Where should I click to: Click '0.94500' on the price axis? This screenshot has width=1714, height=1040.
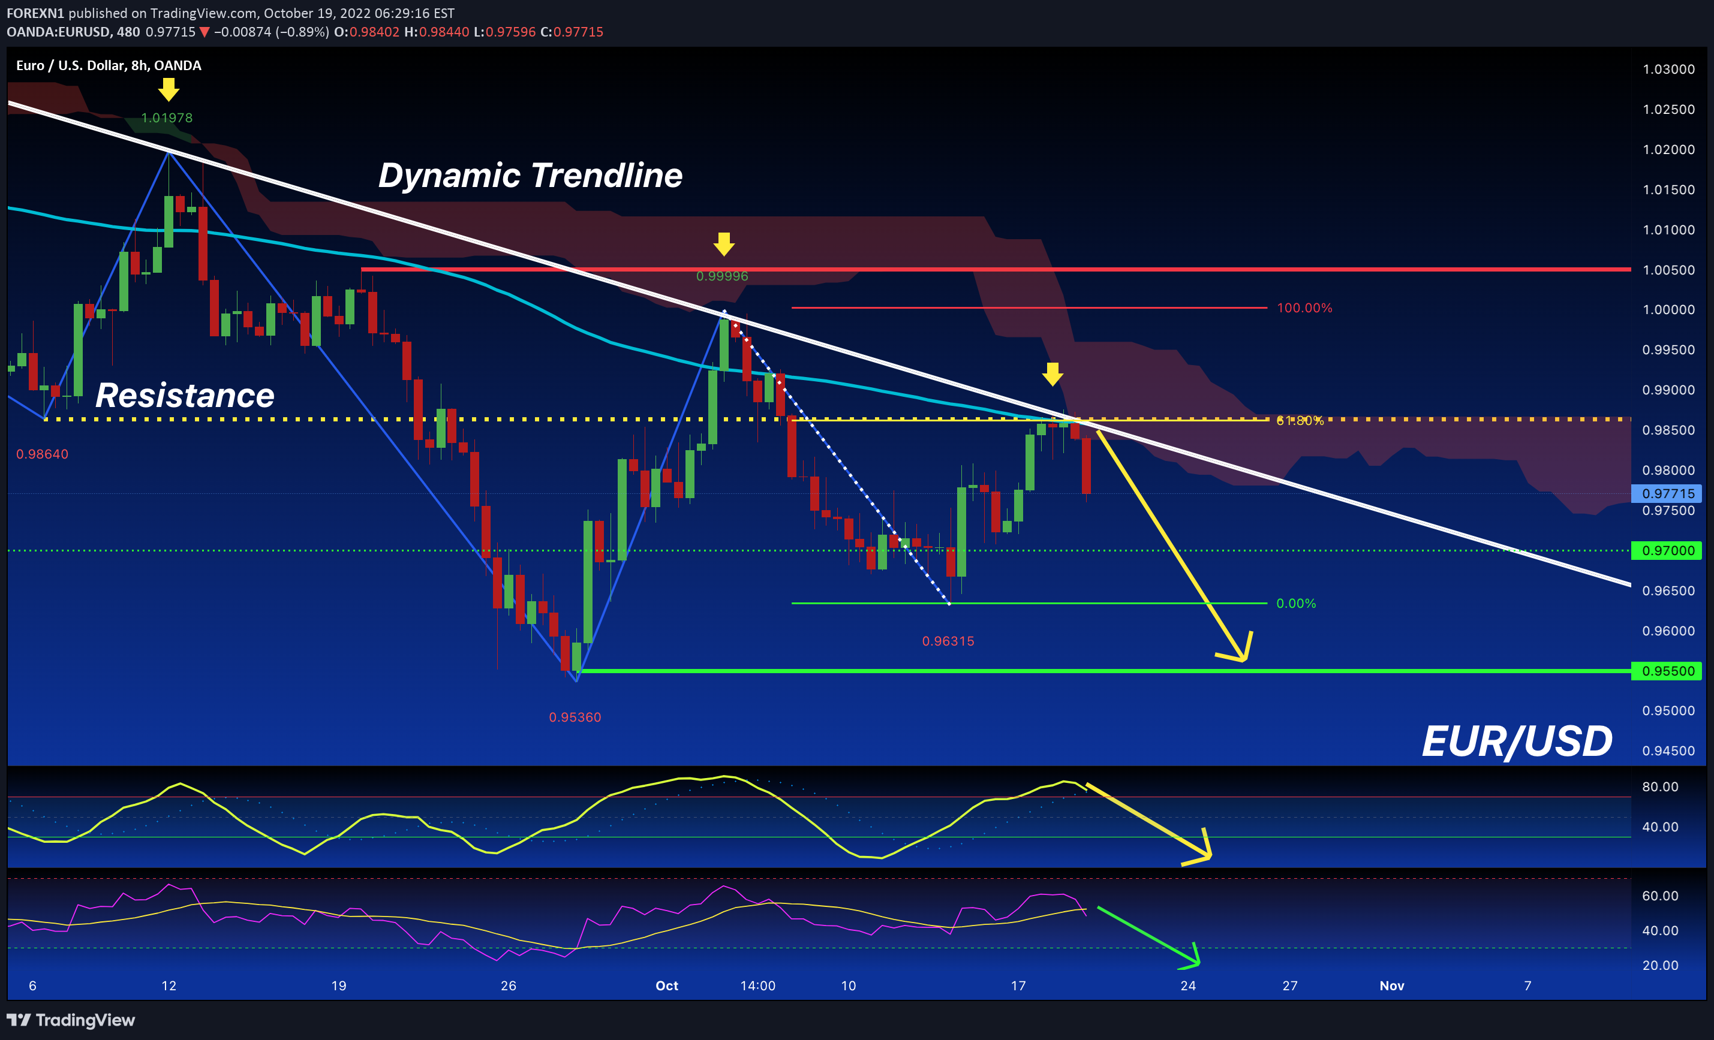1668,751
